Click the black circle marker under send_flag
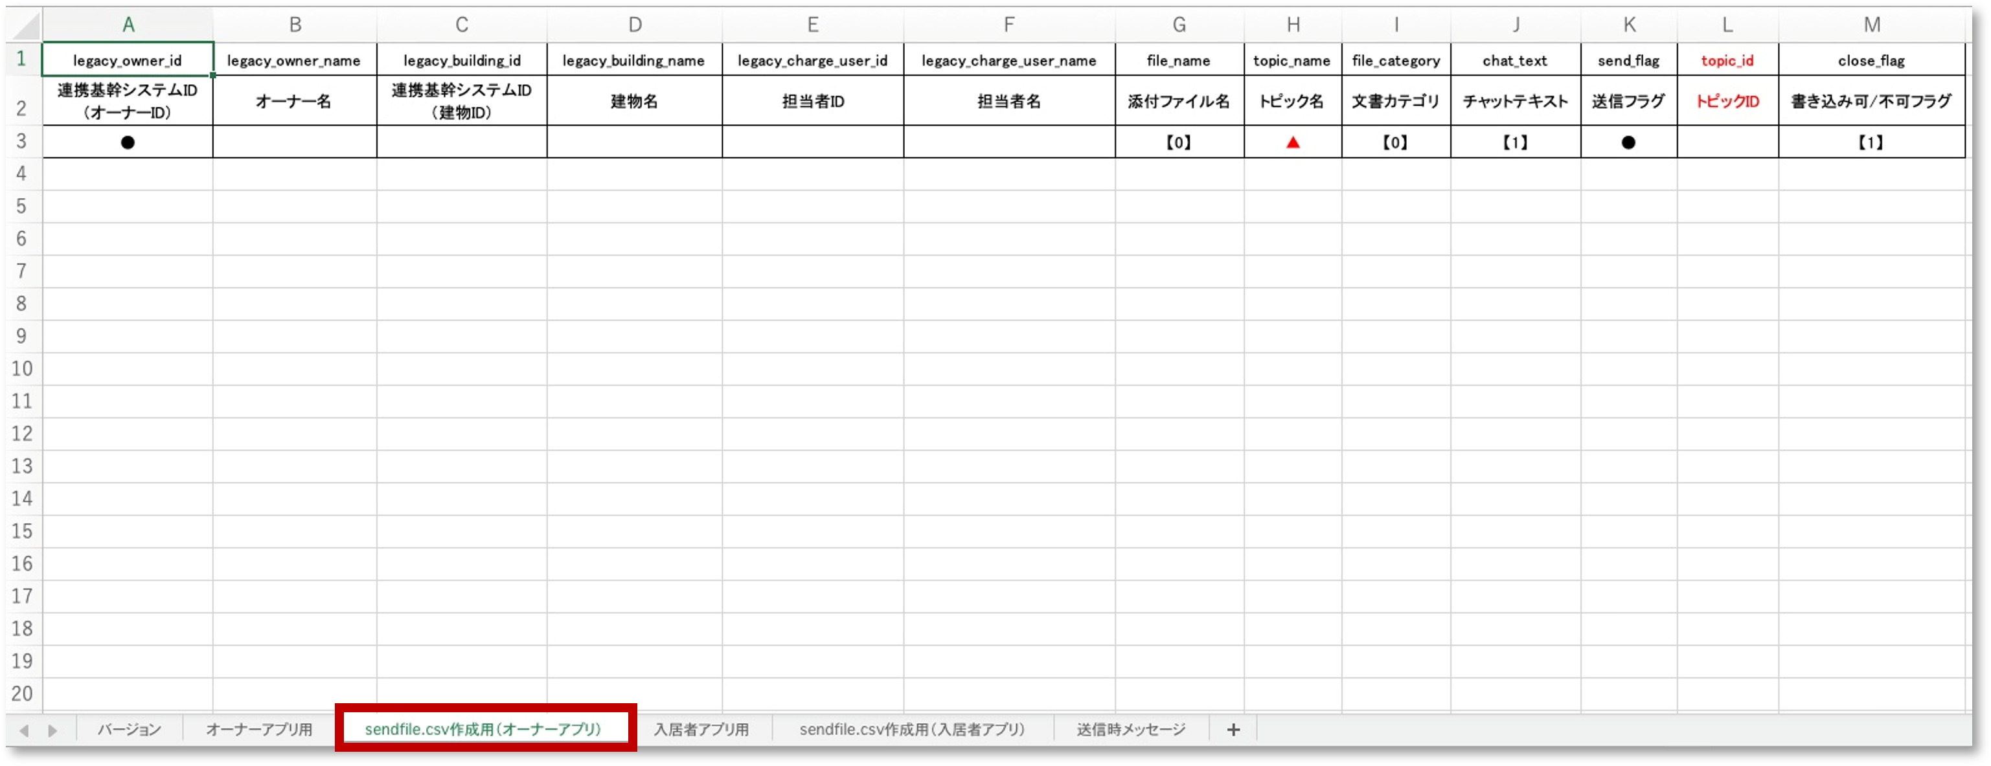This screenshot has width=1991, height=766. coord(1628,142)
